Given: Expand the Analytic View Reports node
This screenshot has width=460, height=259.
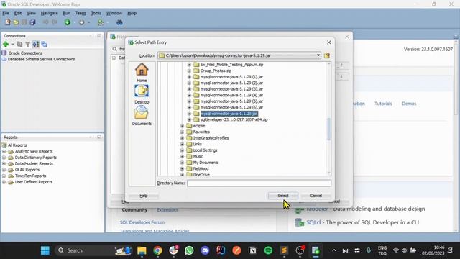Looking at the screenshot, I should pyautogui.click(x=4, y=152).
